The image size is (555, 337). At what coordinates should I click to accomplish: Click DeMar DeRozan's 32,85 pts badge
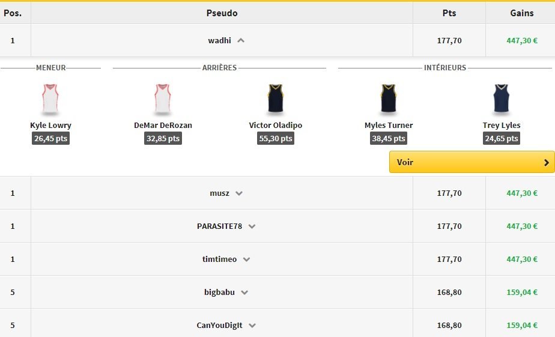coord(163,139)
